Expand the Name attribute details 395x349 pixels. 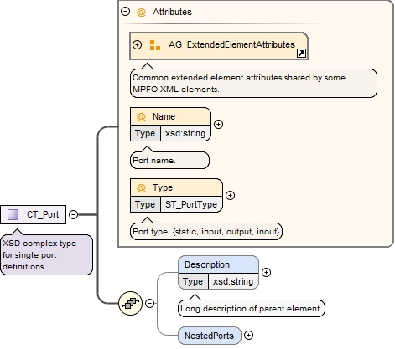pyautogui.click(x=218, y=125)
